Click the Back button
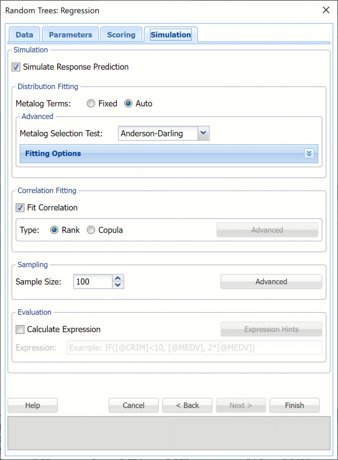 [187, 405]
